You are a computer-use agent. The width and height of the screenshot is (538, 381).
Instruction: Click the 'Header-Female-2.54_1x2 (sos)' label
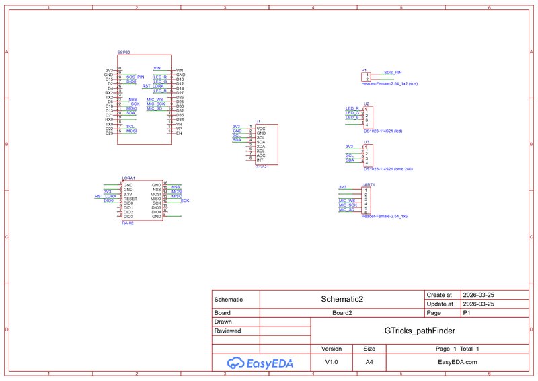coord(389,84)
